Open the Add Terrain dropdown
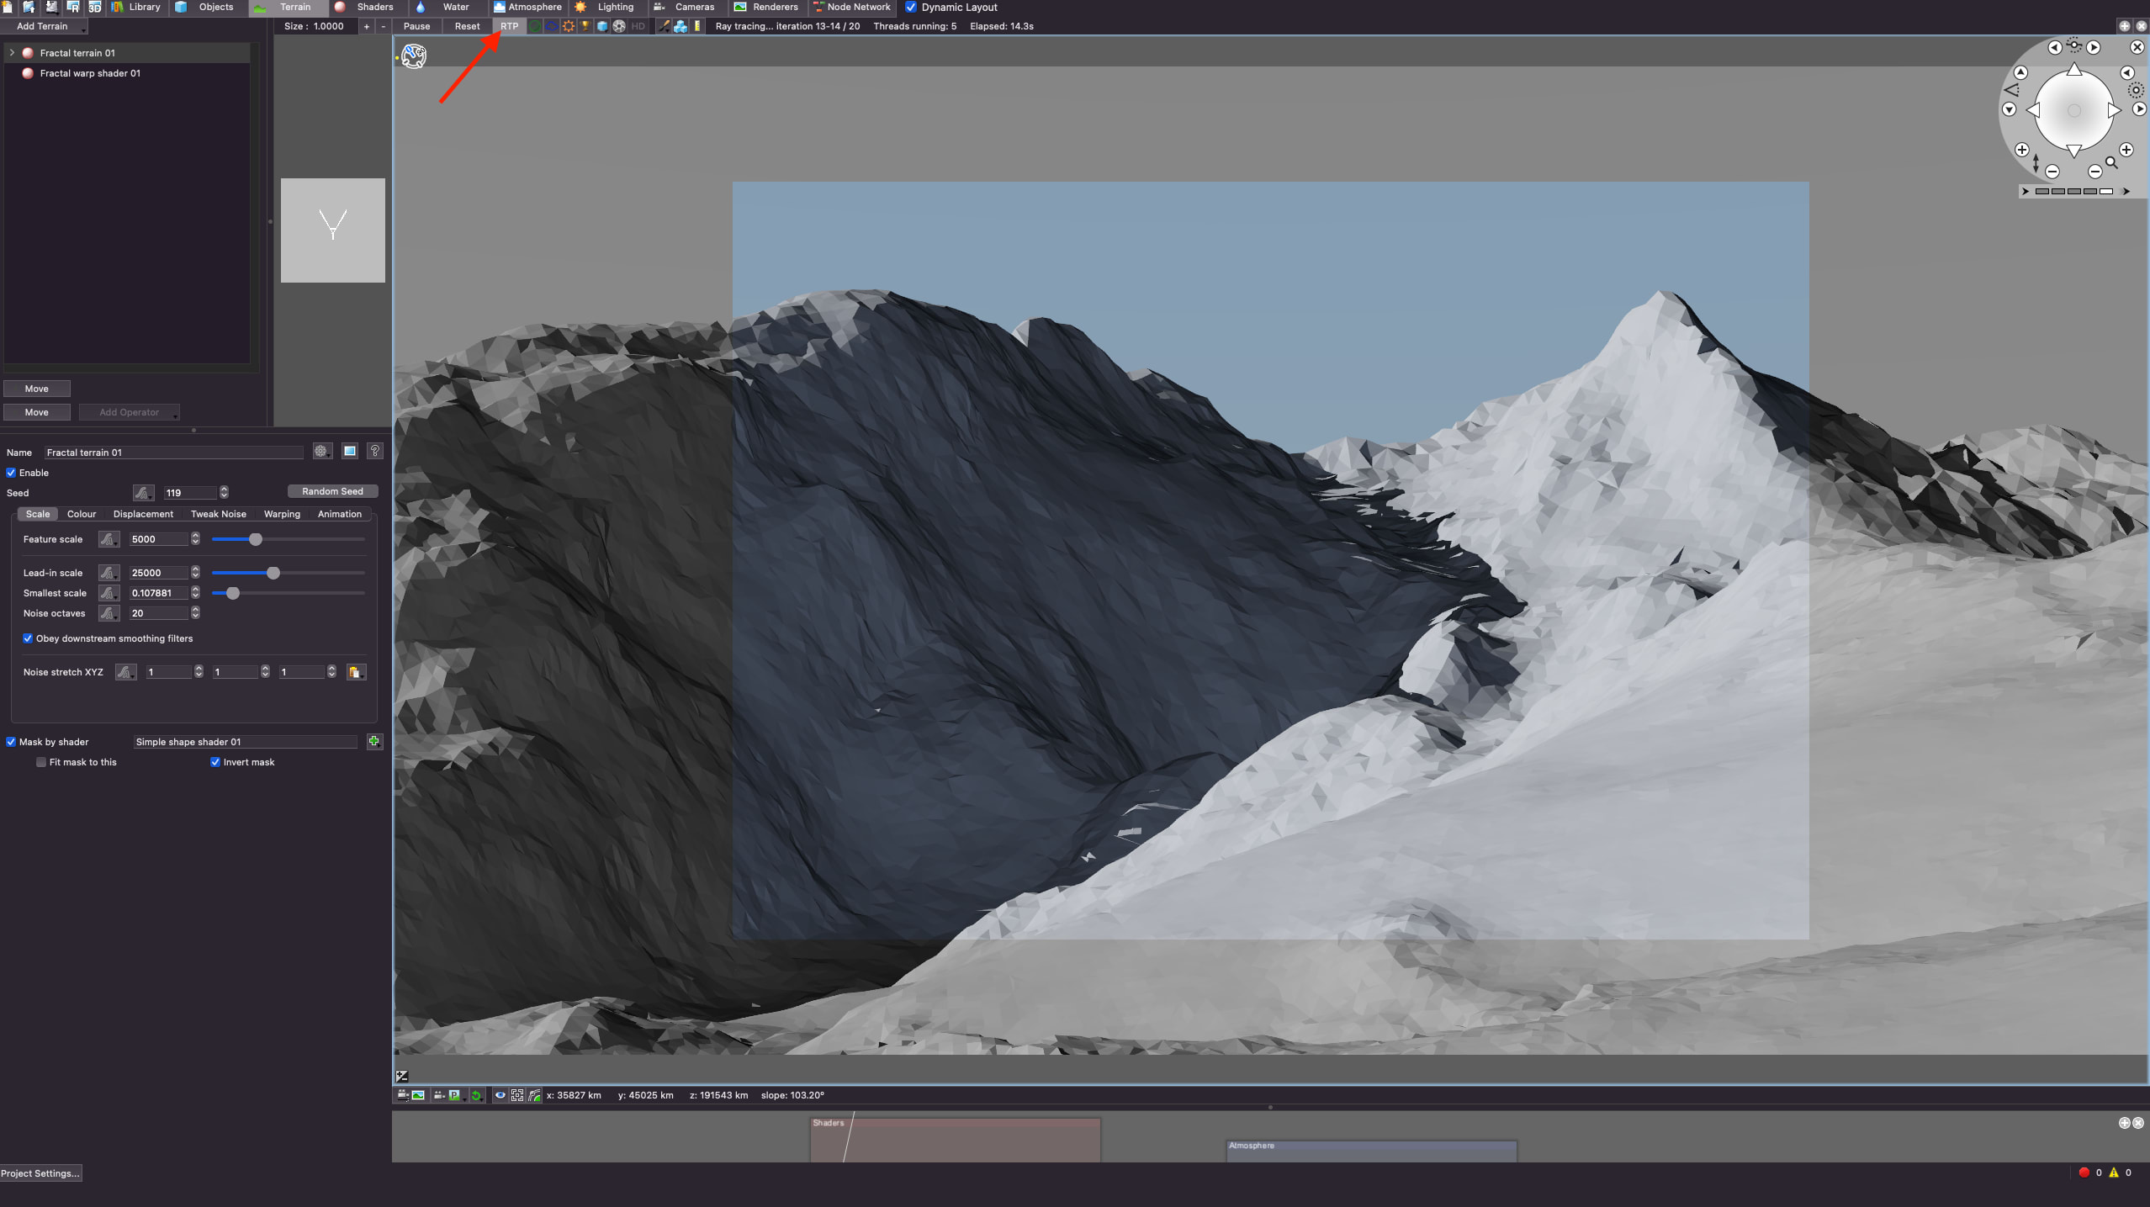 tap(44, 26)
